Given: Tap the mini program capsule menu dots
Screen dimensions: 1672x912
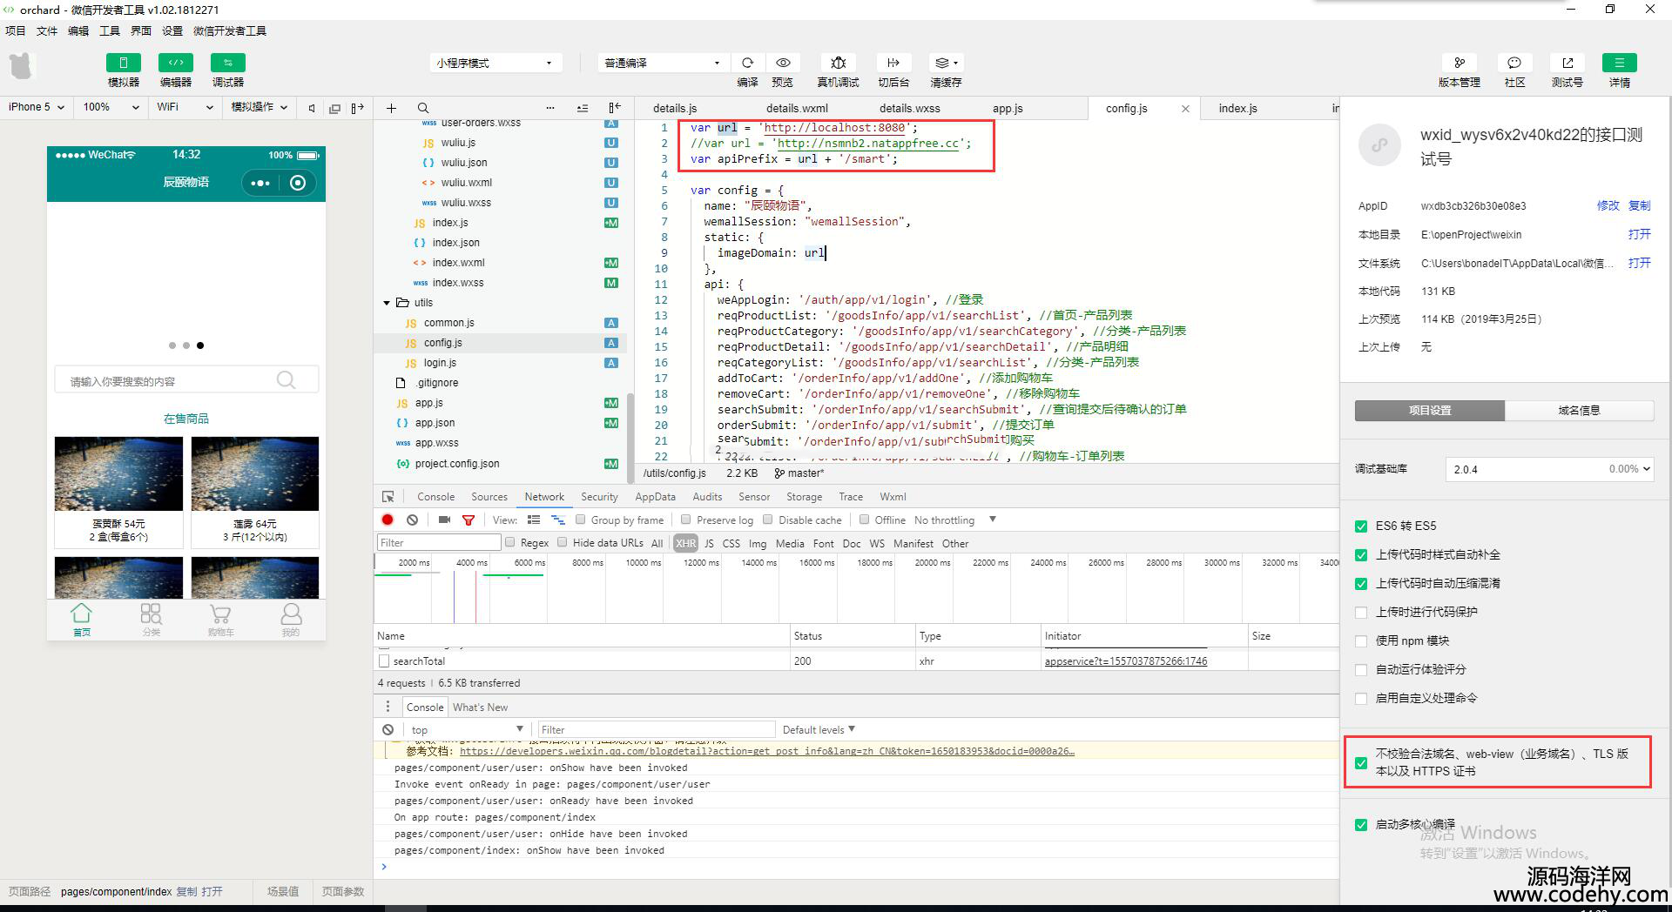Looking at the screenshot, I should pos(260,183).
